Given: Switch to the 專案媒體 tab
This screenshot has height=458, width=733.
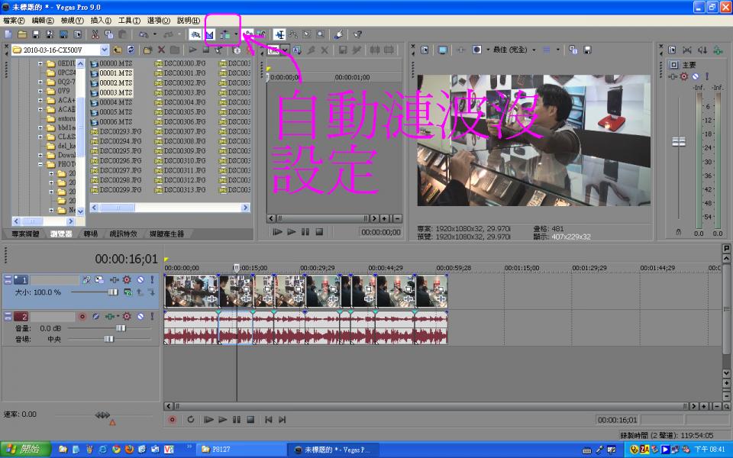Looking at the screenshot, I should click(25, 234).
